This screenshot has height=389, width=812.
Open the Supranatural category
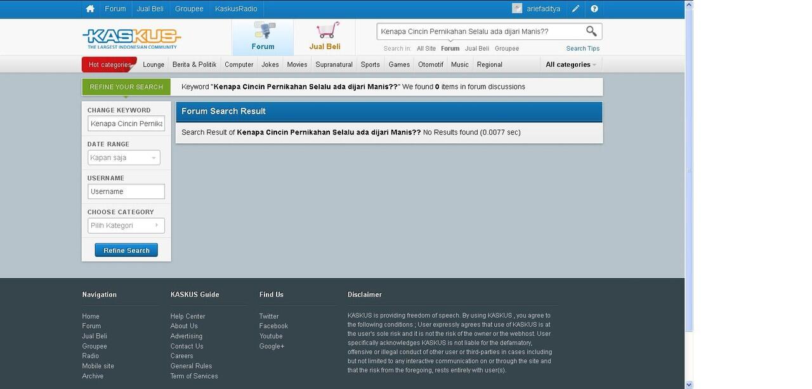334,65
